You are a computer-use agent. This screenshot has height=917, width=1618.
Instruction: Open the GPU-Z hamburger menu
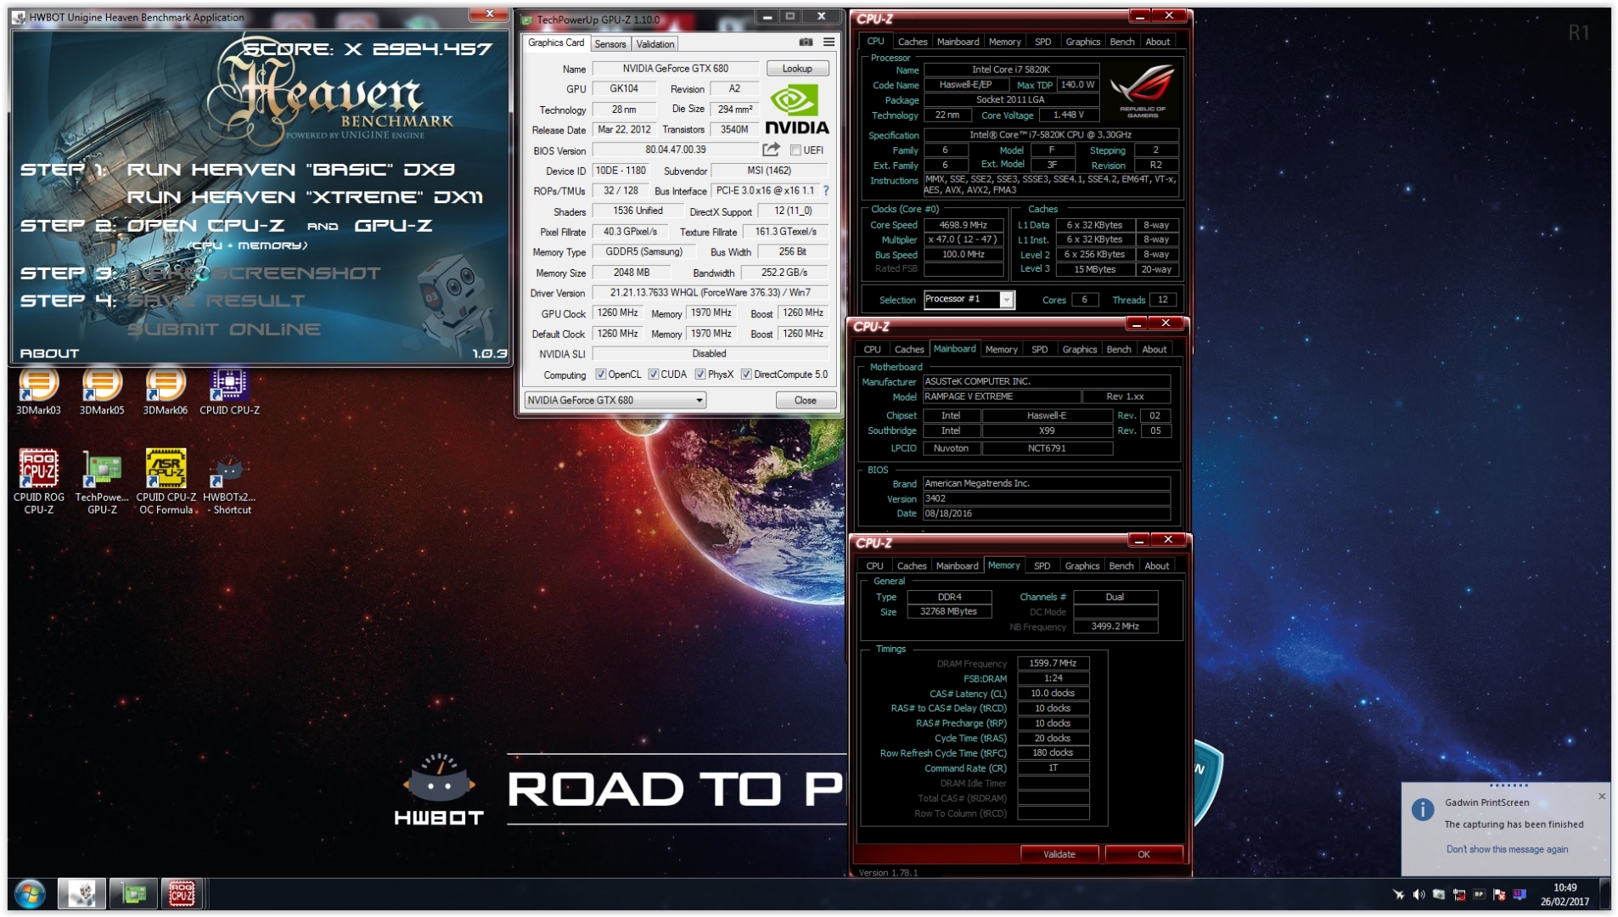tap(829, 42)
